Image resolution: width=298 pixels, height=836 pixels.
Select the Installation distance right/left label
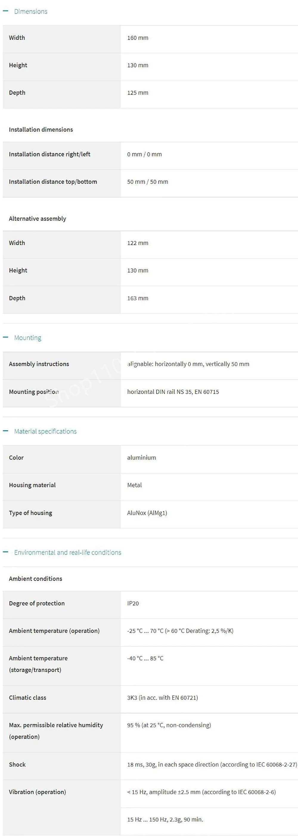tap(49, 154)
